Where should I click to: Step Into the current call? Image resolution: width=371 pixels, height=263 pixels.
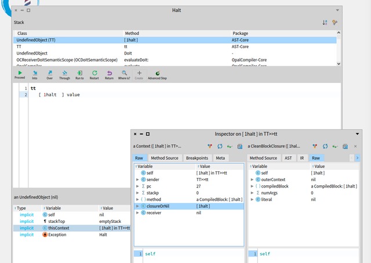(34, 74)
